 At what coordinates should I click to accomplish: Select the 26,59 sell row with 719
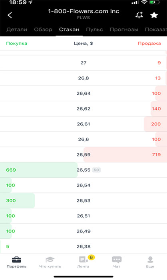[83, 155]
